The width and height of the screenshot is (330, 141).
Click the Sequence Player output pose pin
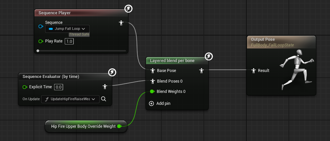[x=121, y=23]
